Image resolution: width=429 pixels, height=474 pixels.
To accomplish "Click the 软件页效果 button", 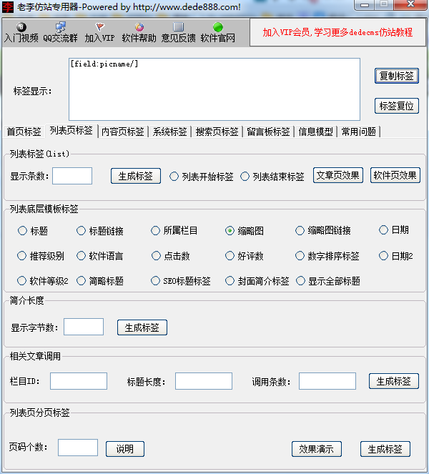I will pyautogui.click(x=395, y=175).
